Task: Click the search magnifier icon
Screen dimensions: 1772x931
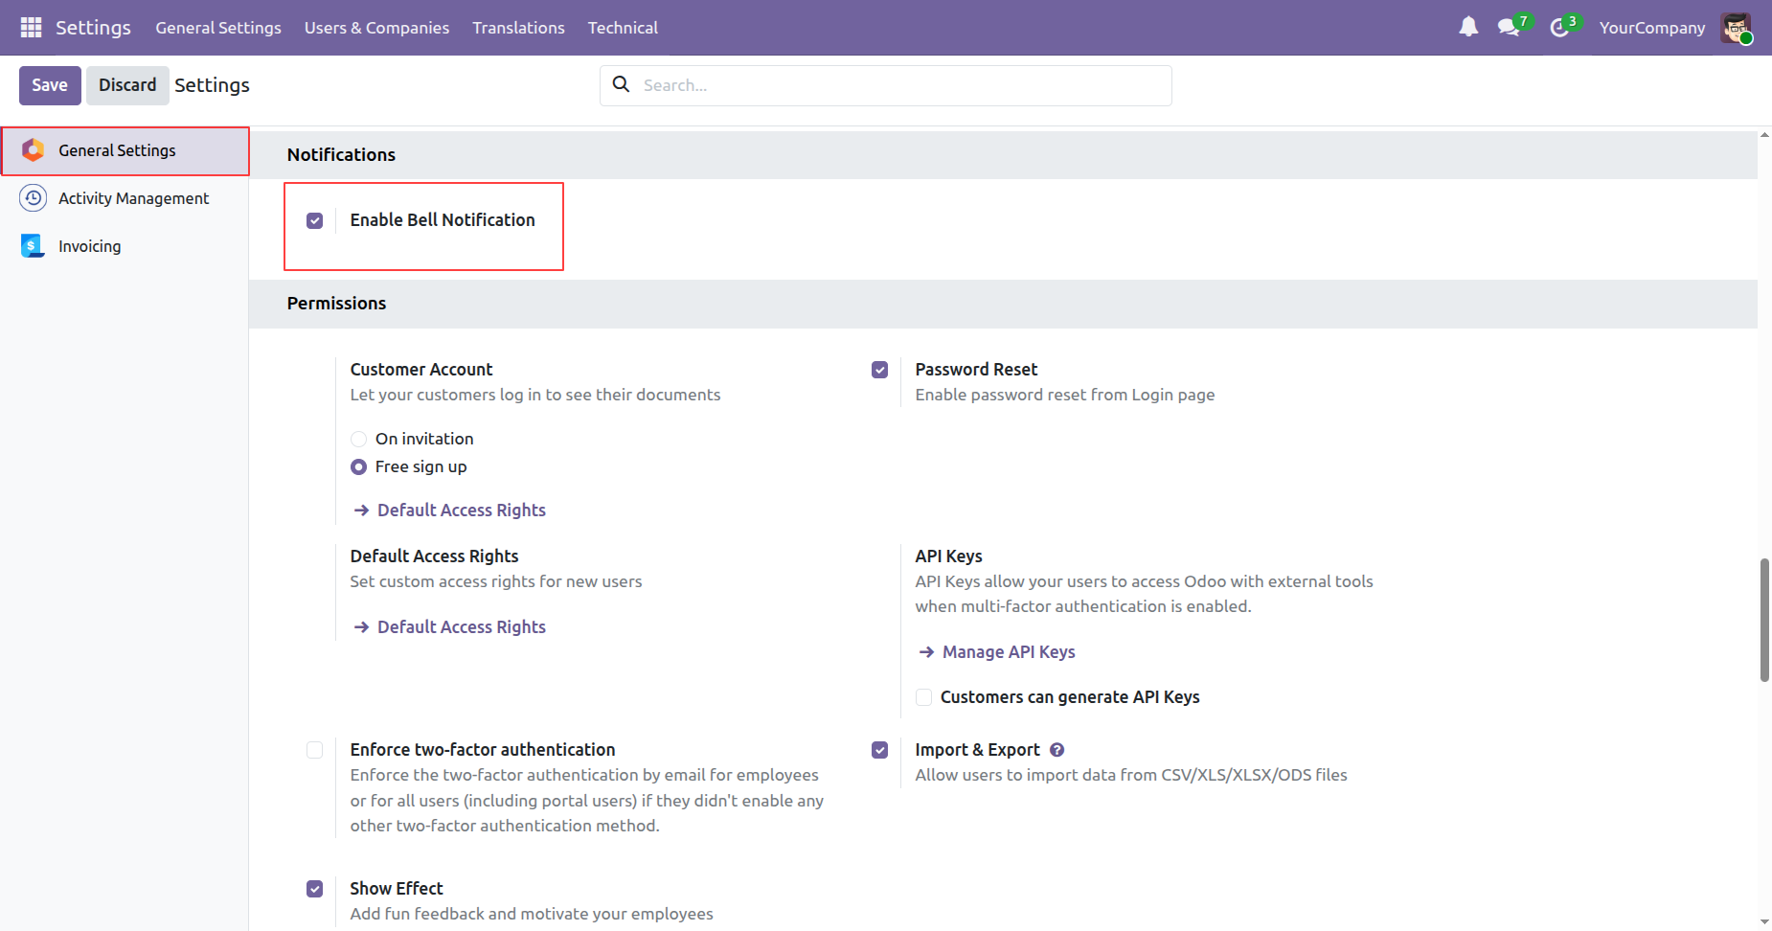Action: [x=621, y=84]
